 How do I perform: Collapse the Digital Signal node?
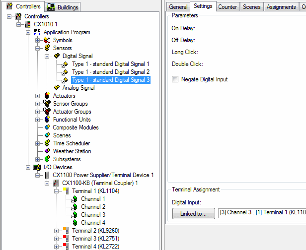[47, 57]
